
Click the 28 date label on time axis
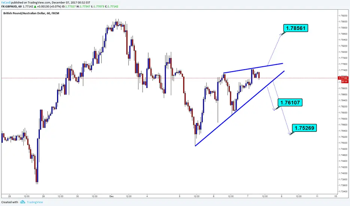(x=9, y=196)
